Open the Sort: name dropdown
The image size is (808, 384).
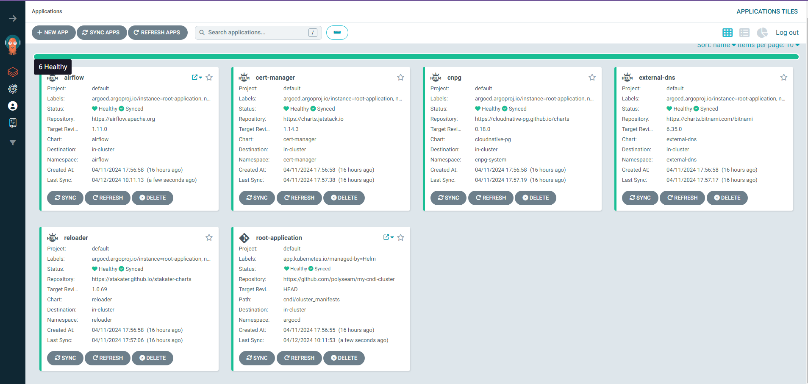coord(716,45)
